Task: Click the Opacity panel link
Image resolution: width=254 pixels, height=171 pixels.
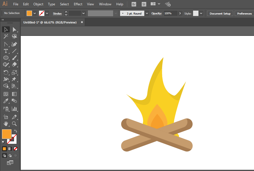Action: [x=157, y=13]
